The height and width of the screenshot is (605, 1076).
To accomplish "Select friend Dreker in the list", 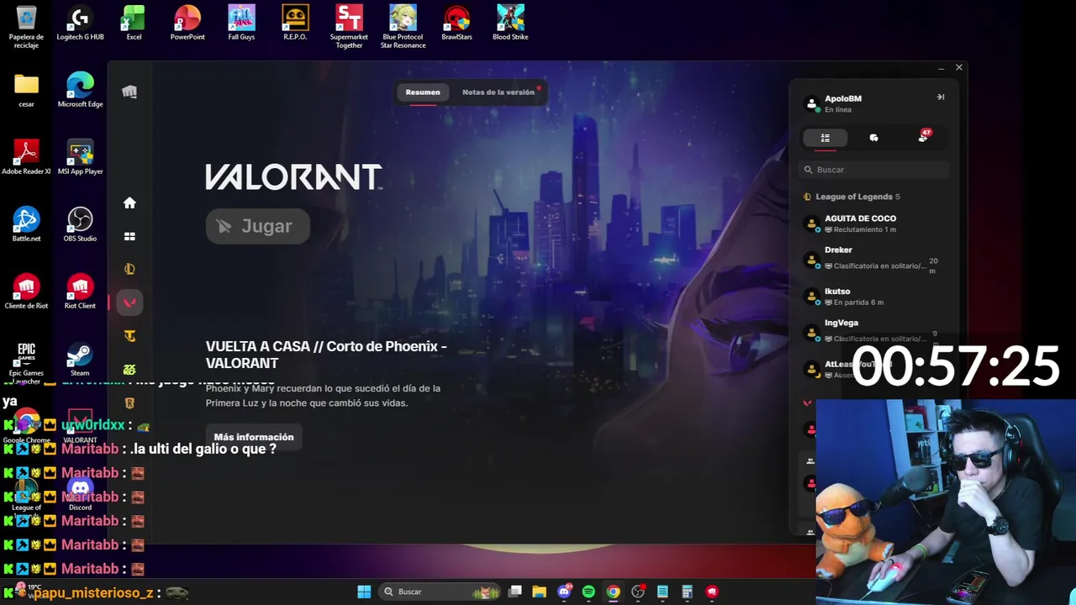I will (x=874, y=259).
